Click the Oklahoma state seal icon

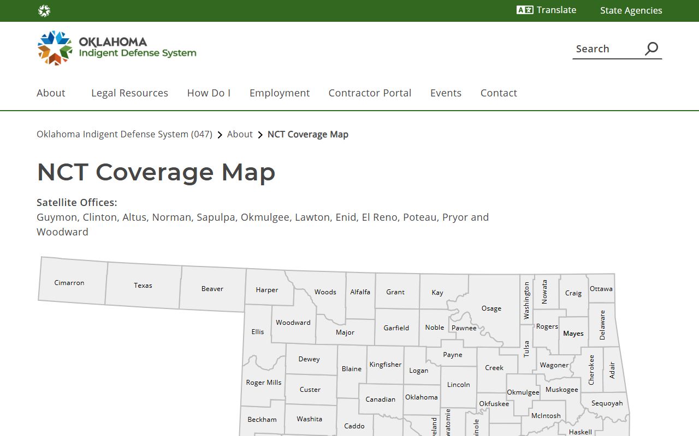(44, 11)
